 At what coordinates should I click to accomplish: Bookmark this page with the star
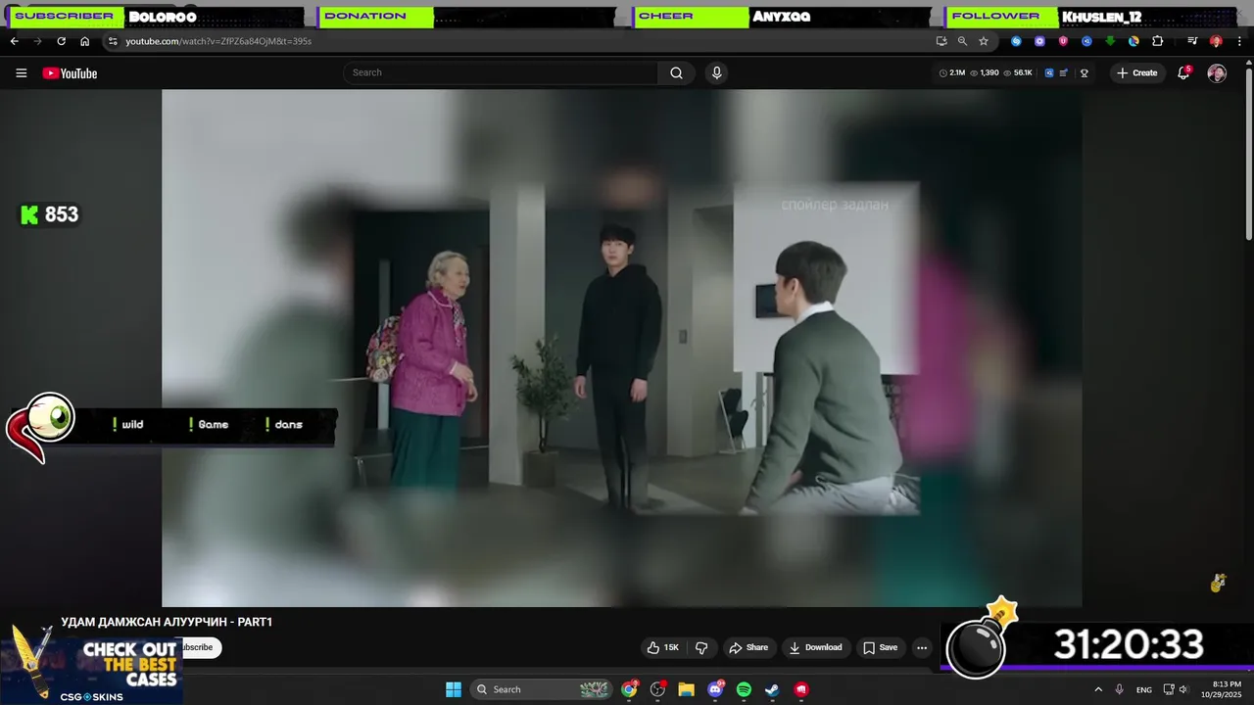coord(984,41)
